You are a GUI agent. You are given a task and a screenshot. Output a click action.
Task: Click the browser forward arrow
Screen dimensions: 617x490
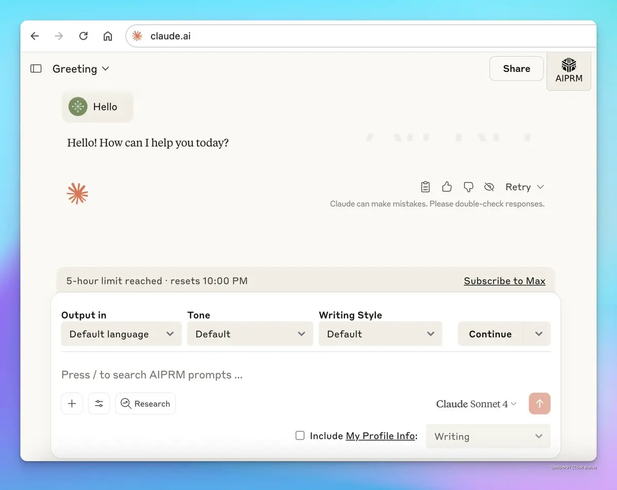[x=59, y=36]
